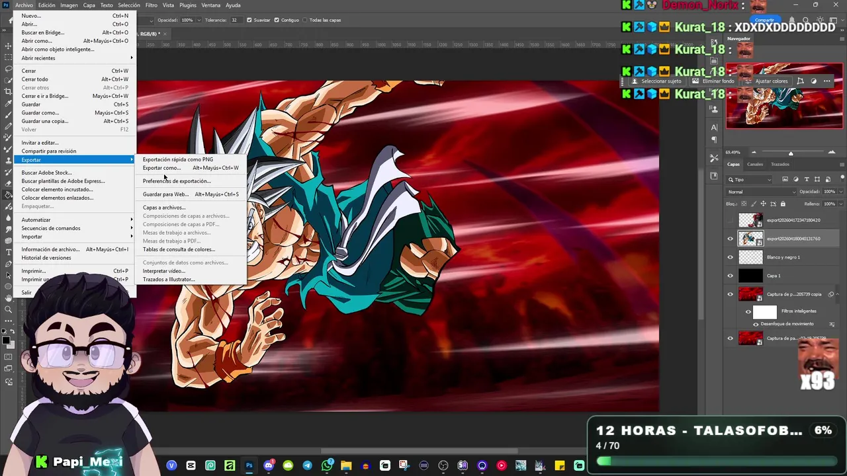Image resolution: width=847 pixels, height=476 pixels.
Task: Click the Capa 1 black thumbnail
Action: 750,276
